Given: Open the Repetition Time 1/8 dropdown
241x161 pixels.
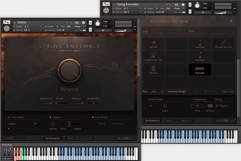Looking at the screenshot, I should [197, 106].
